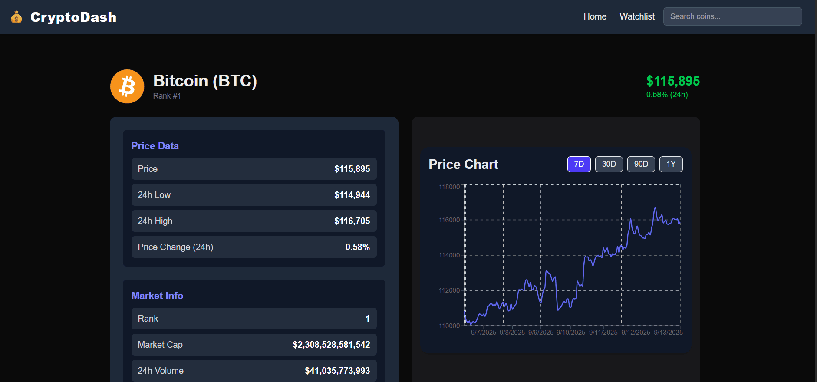This screenshot has width=817, height=382.
Task: Click the Rank #1 subtitle
Action: tap(167, 96)
